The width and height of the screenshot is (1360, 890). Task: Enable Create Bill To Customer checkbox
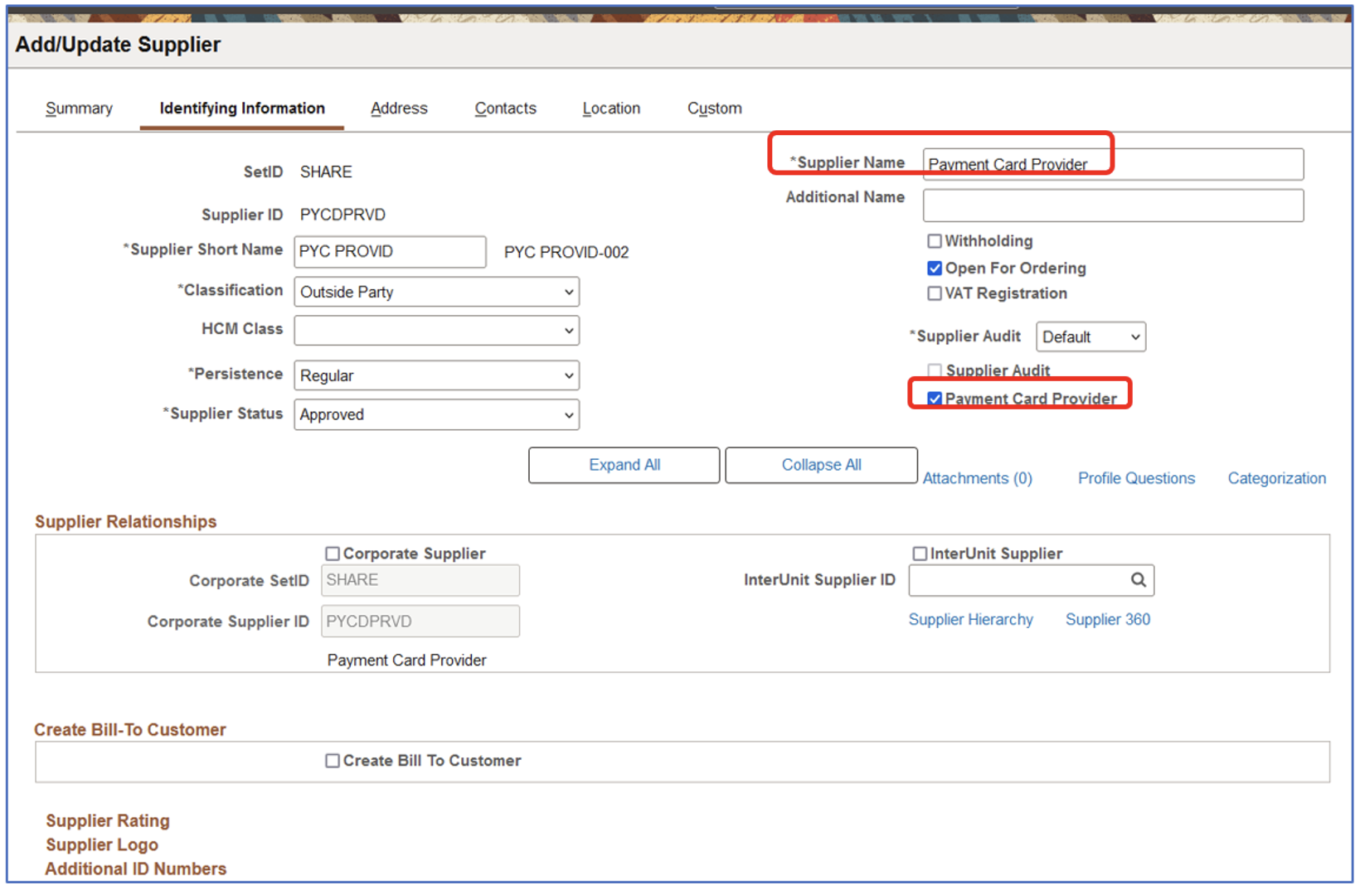point(333,761)
